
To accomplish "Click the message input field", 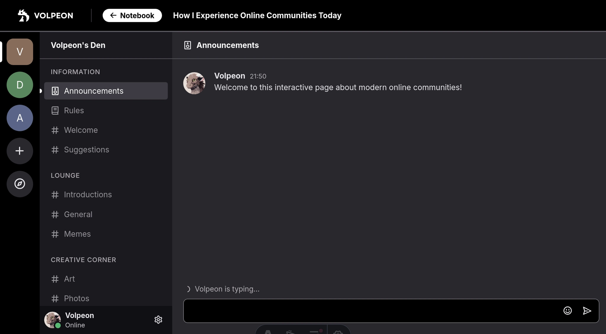I will pyautogui.click(x=370, y=311).
